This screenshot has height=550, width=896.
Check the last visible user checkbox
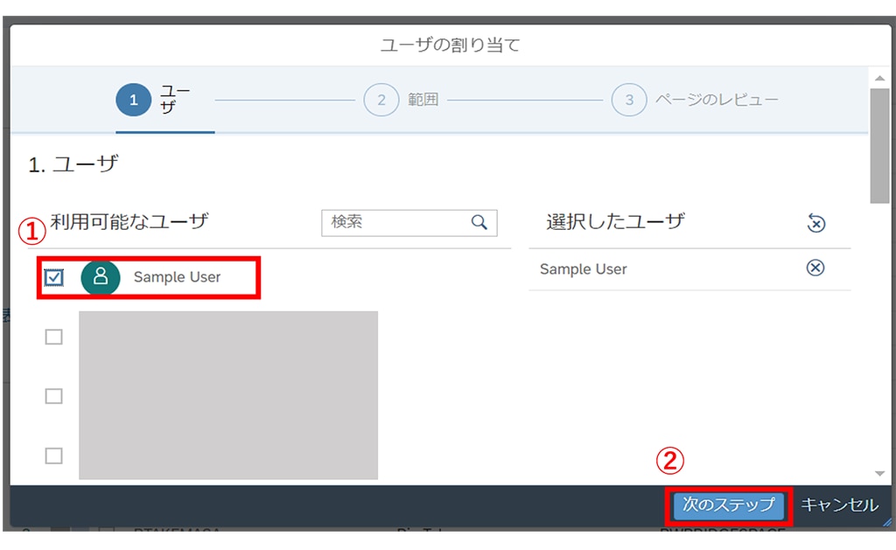[54, 456]
